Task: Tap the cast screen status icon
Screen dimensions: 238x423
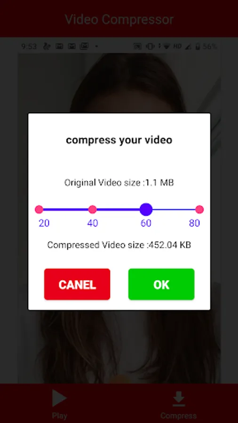Action: (x=137, y=47)
